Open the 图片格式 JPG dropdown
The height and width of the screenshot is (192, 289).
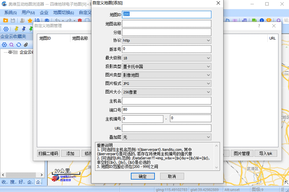click(x=167, y=84)
